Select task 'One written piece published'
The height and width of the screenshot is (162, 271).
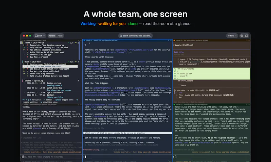pyautogui.click(x=45, y=71)
